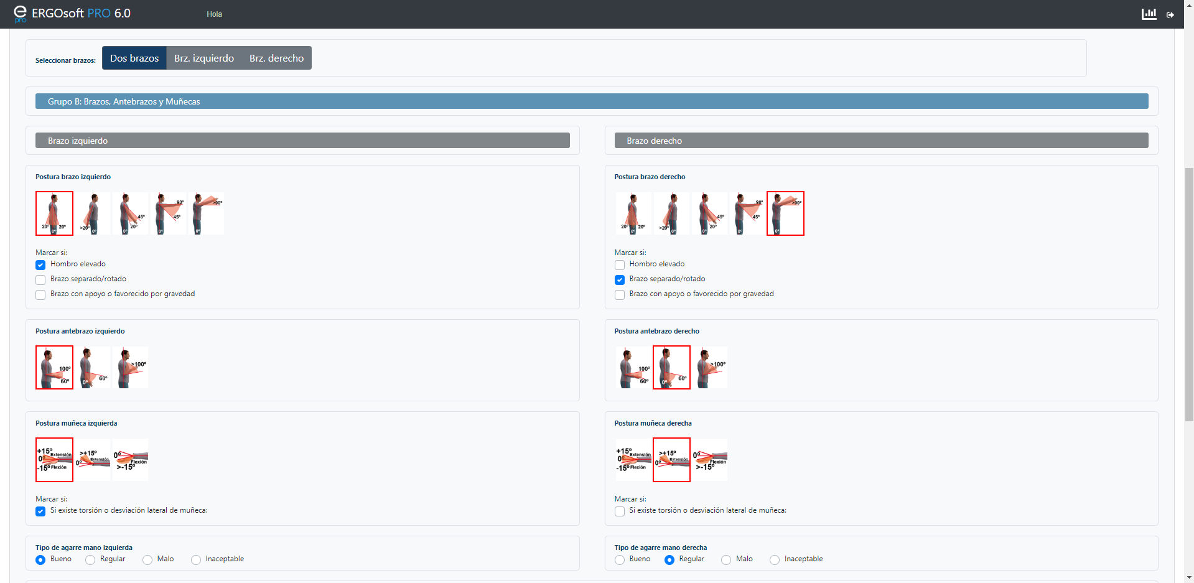Select left forearm >100° posture image

coord(130,368)
